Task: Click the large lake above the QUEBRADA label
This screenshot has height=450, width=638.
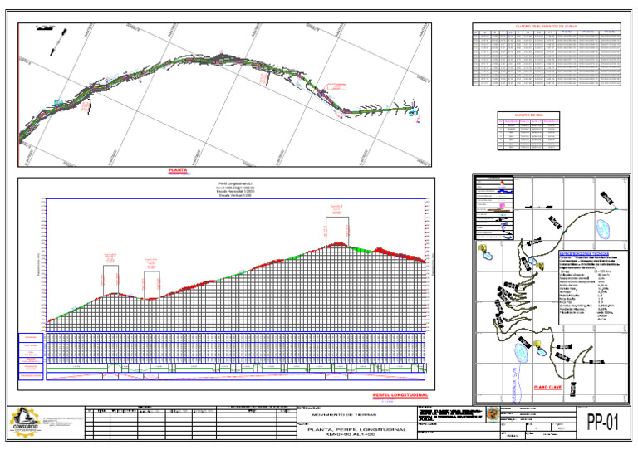Action: pyautogui.click(x=521, y=354)
